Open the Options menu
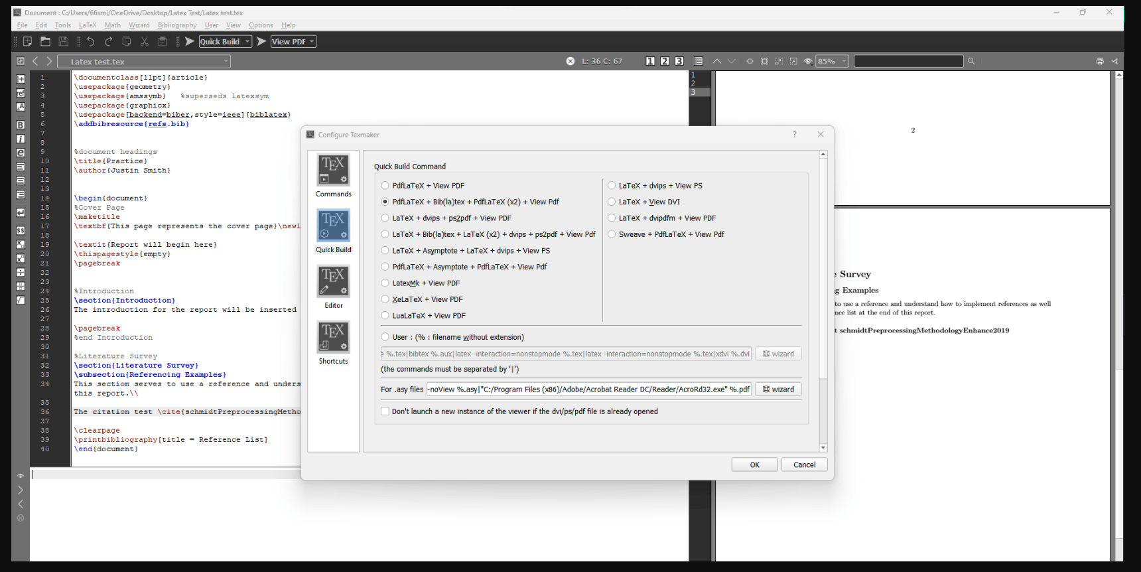This screenshot has height=572, width=1141. 261,25
